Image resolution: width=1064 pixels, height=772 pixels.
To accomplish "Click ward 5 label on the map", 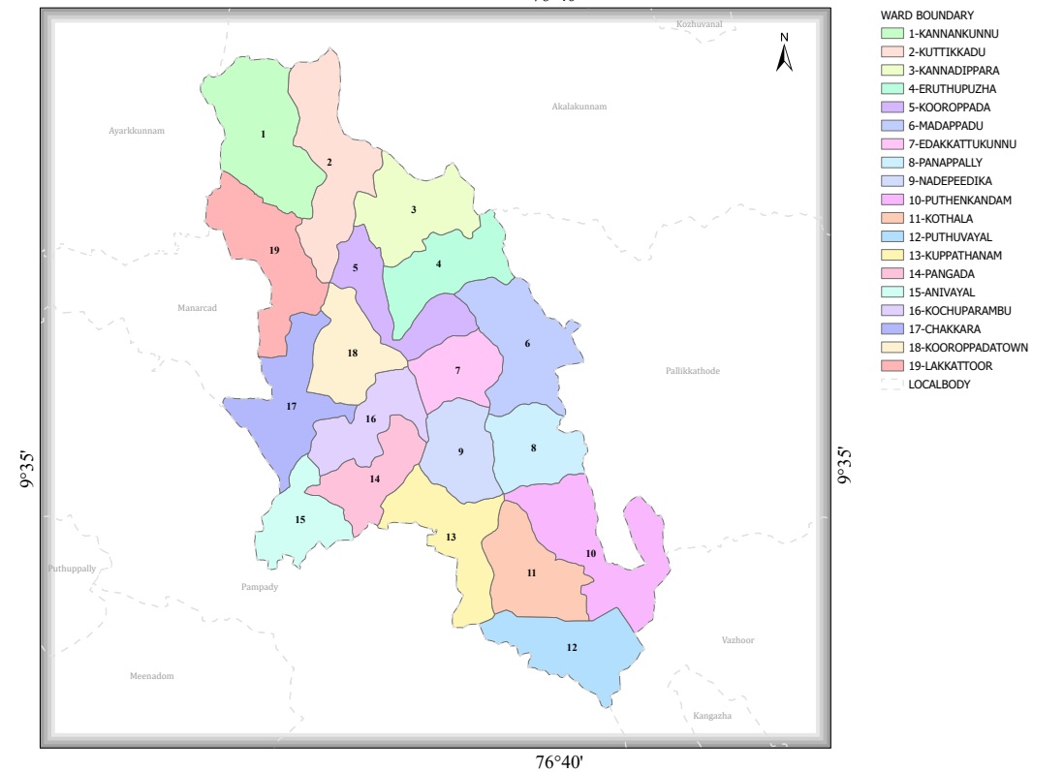I will tap(355, 268).
